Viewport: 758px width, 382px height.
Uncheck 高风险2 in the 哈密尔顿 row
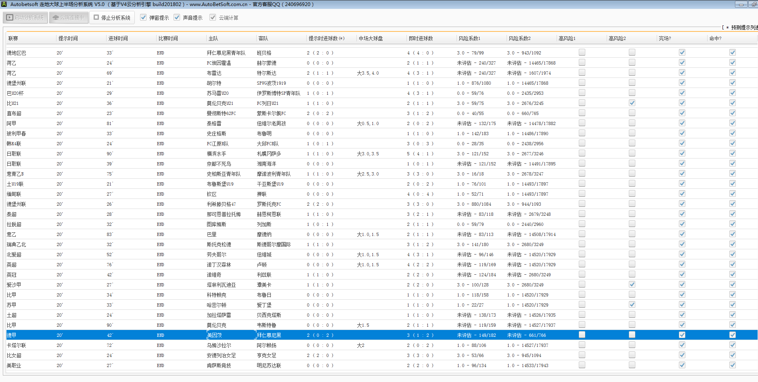point(632,305)
